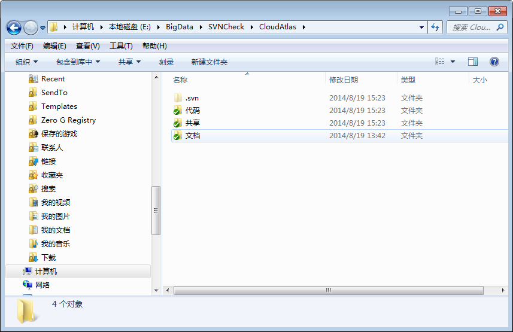Screen dimensions: 513x332
Task: Click the change view icon in toolbar
Action: (441, 62)
